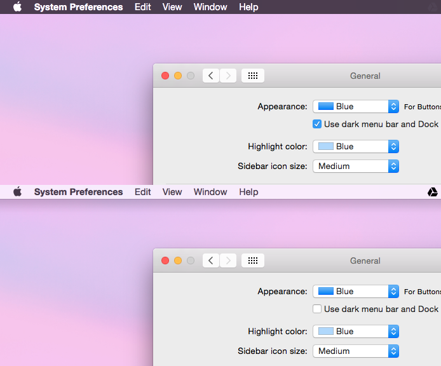Show all preferences in lower General window
Image resolution: width=441 pixels, height=366 pixels.
[253, 261]
